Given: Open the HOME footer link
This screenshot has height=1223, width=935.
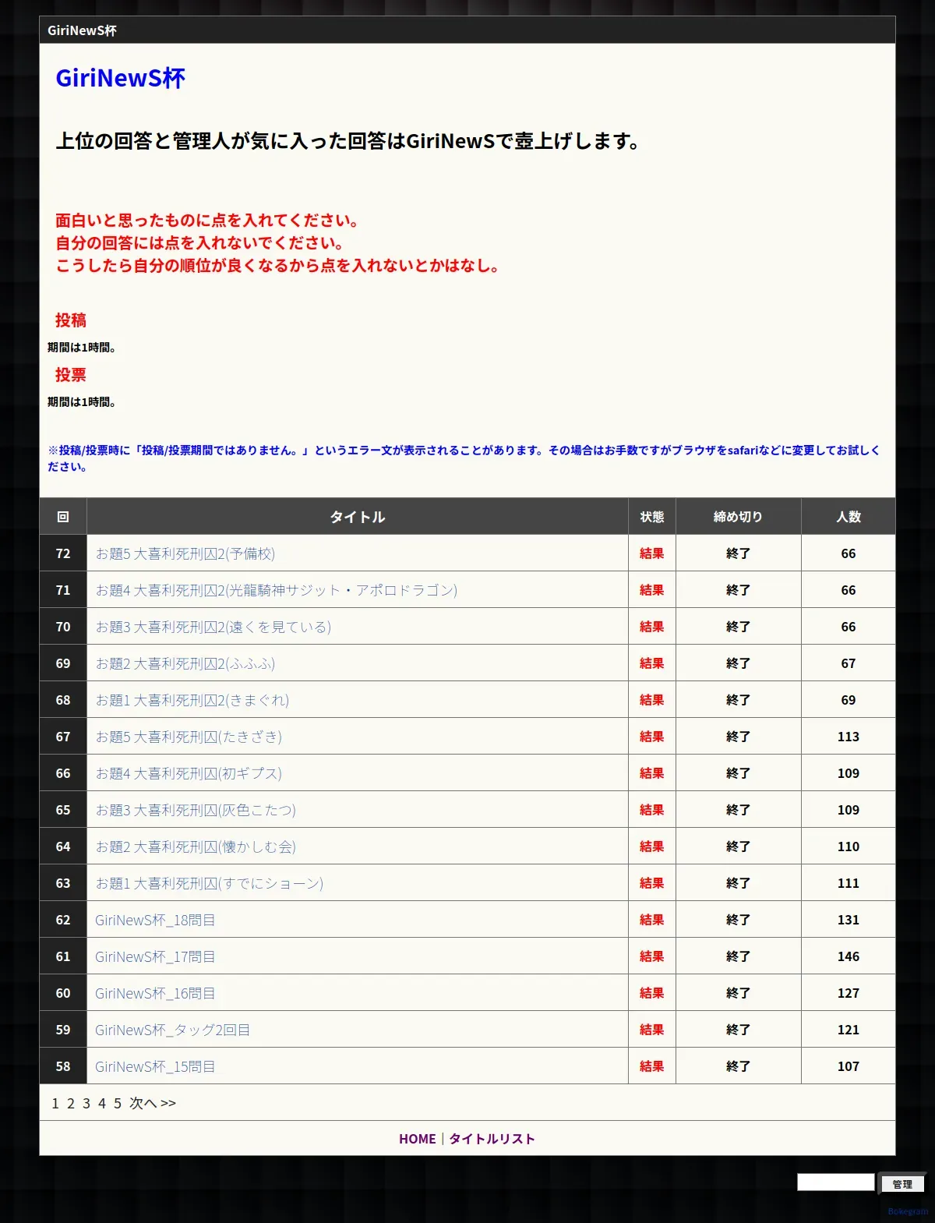Looking at the screenshot, I should pyautogui.click(x=418, y=1139).
